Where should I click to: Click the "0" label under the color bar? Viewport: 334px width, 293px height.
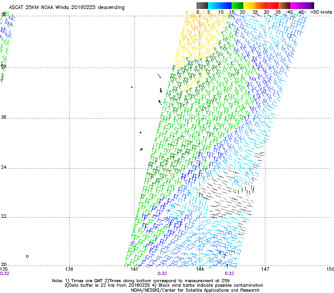(x=198, y=12)
